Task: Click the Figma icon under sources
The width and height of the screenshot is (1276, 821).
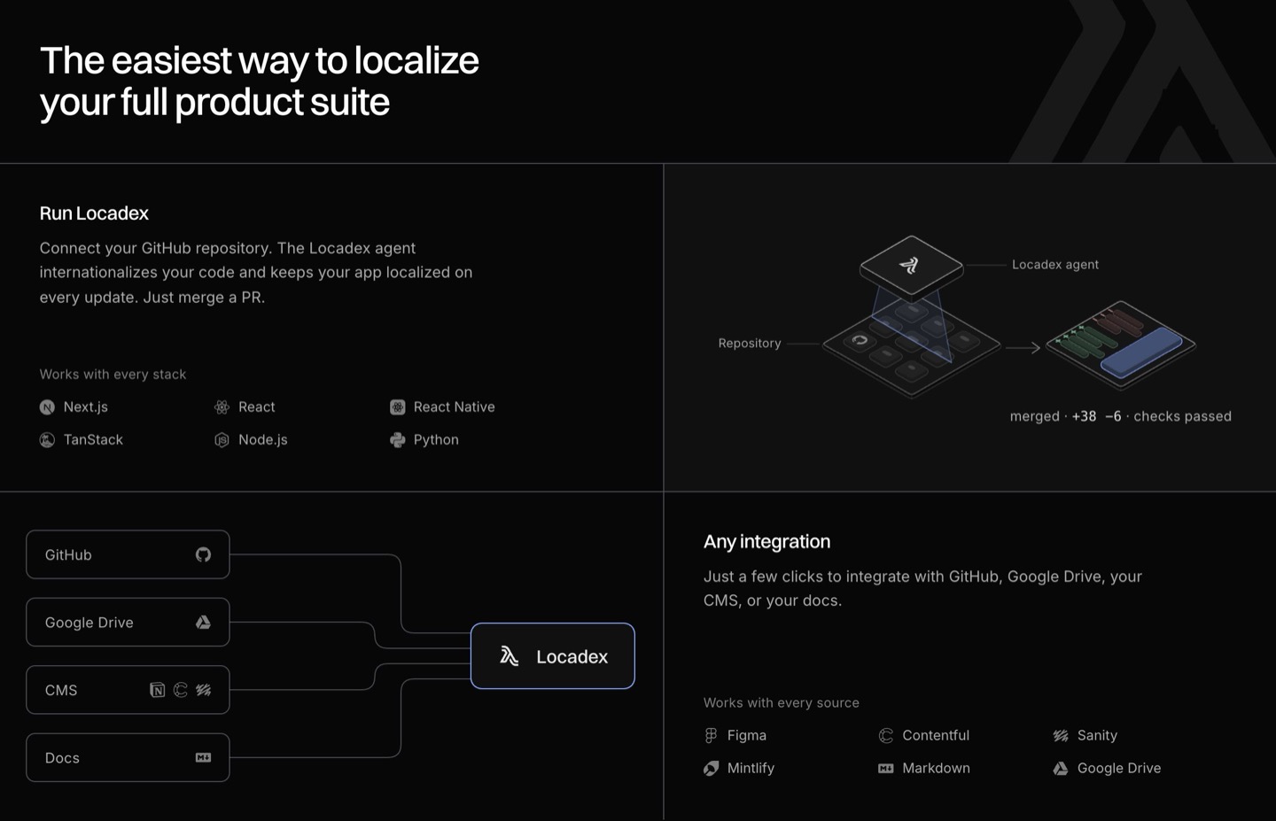Action: tap(711, 736)
